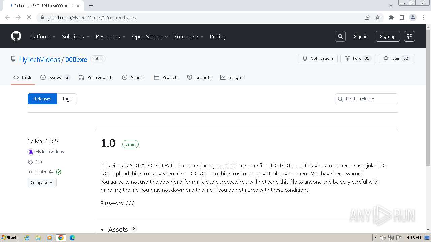The width and height of the screenshot is (431, 242).
Task: Open the FlyTechVideos owner link
Action: (39, 59)
